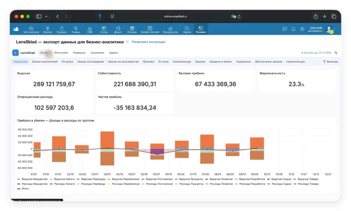Click ООО ЮПК company name
This screenshot has width=351, height=211.
[316, 28]
